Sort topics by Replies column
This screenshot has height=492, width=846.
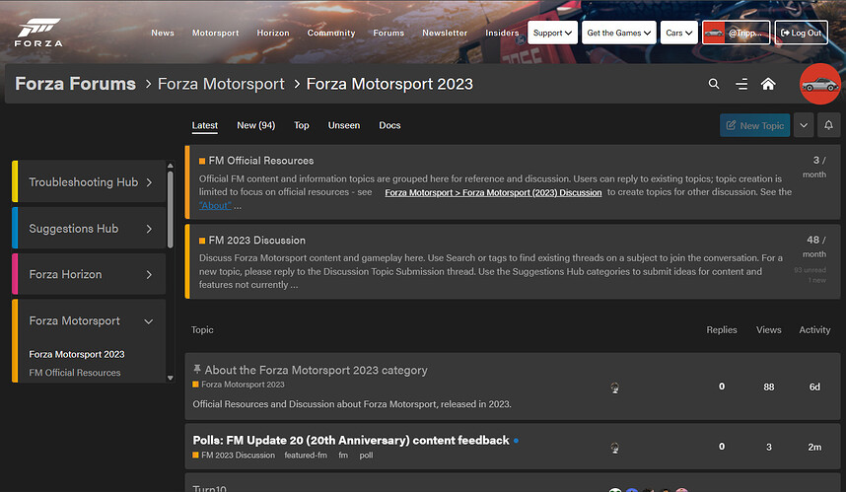pyautogui.click(x=722, y=329)
